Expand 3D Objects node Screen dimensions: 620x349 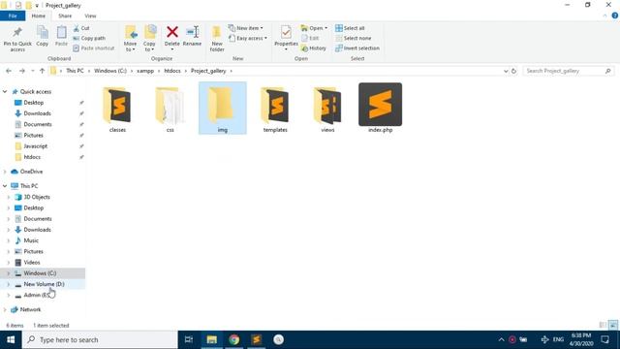pyautogui.click(x=9, y=197)
